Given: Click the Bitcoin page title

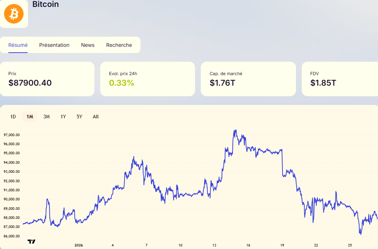Looking at the screenshot, I should tap(45, 4).
